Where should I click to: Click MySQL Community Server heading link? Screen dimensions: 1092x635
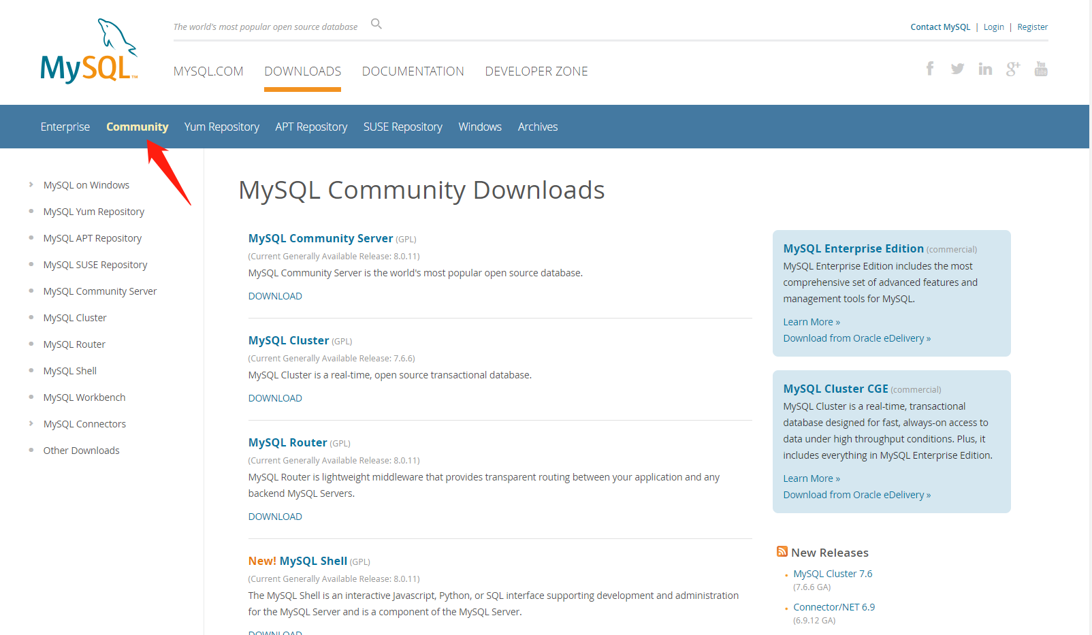(321, 238)
